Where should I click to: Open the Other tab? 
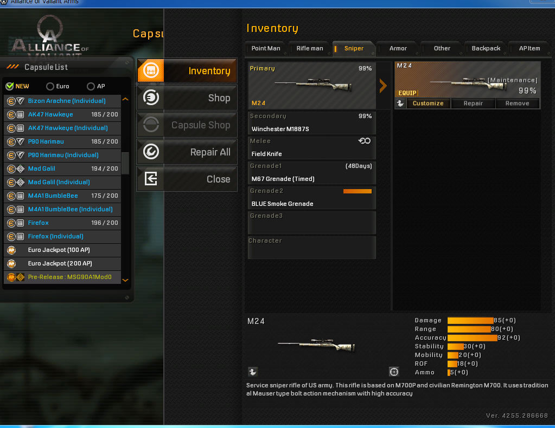(442, 48)
